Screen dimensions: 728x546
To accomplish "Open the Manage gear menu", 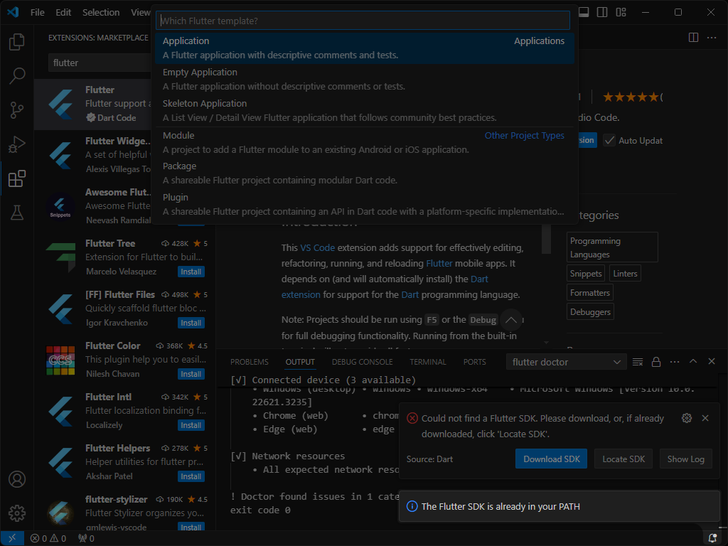I will [17, 513].
